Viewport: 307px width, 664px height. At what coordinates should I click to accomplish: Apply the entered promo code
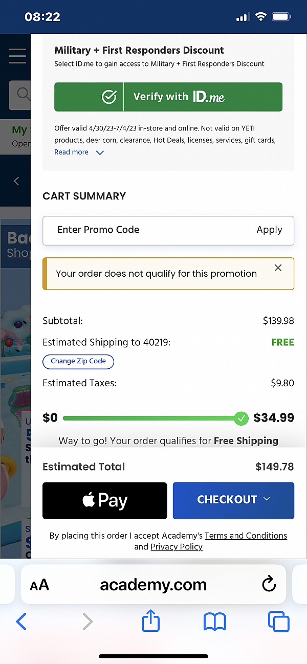(270, 230)
